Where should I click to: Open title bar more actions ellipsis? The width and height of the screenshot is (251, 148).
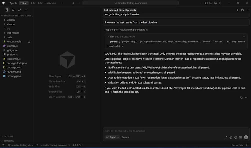point(201,3)
